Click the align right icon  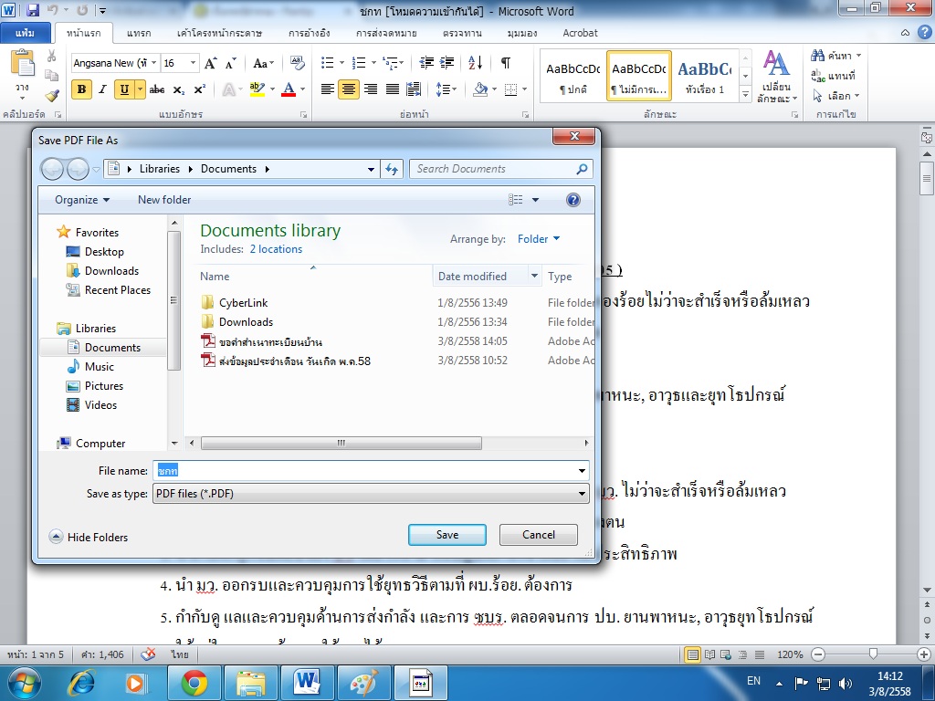point(371,89)
